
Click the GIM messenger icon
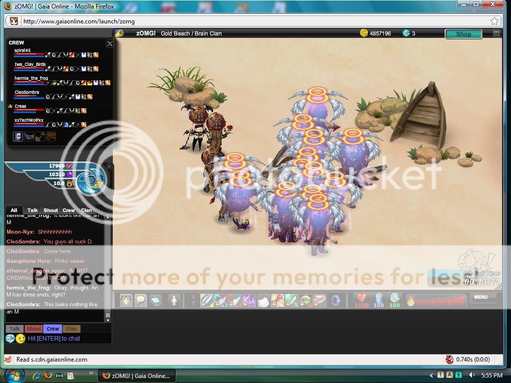10,339
